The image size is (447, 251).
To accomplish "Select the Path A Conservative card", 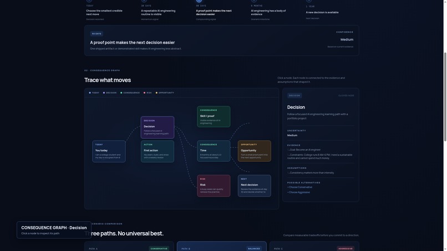I will pyautogui.click(x=129, y=246).
